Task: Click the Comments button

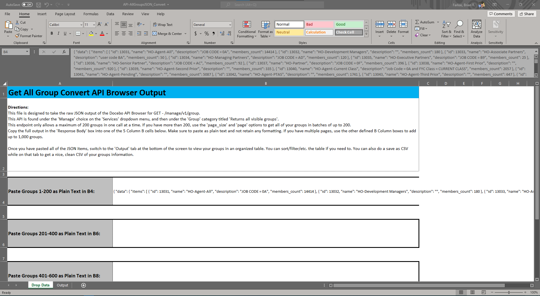Action: point(501,14)
